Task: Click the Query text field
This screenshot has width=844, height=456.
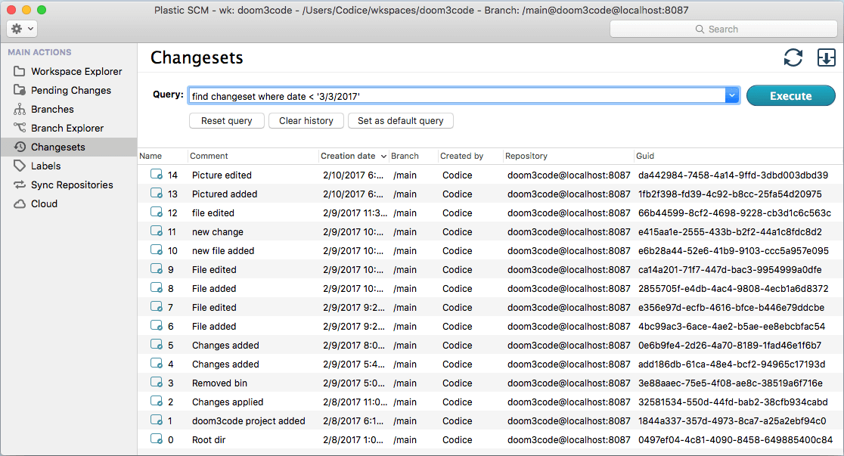Action: [x=457, y=96]
